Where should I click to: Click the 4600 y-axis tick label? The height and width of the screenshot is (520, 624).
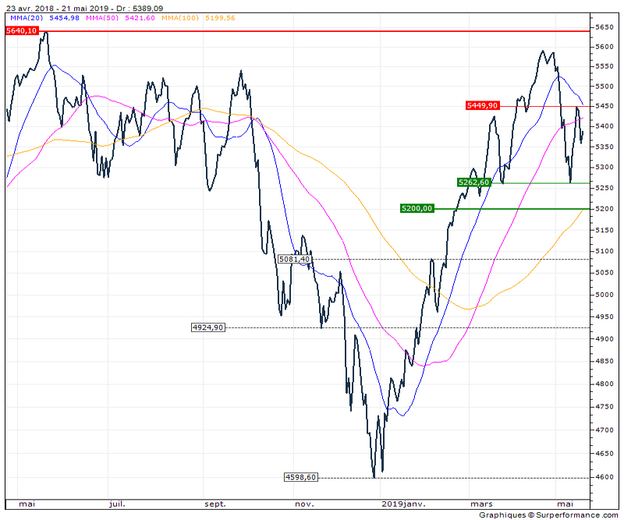[604, 476]
